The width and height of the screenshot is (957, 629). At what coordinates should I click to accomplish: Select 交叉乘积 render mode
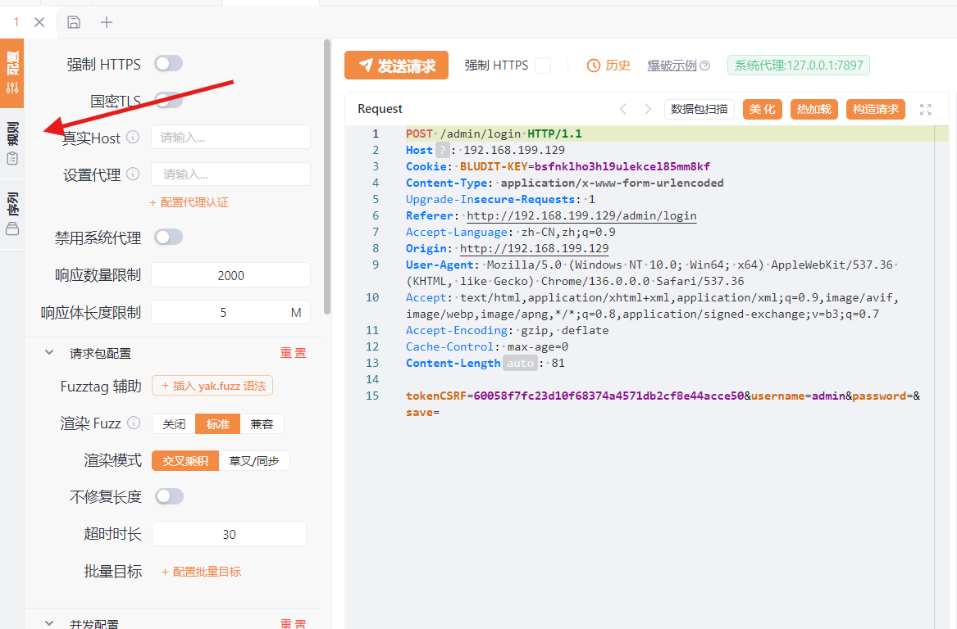(x=185, y=461)
